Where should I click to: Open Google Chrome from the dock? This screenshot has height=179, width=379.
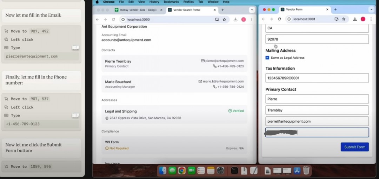click(182, 171)
